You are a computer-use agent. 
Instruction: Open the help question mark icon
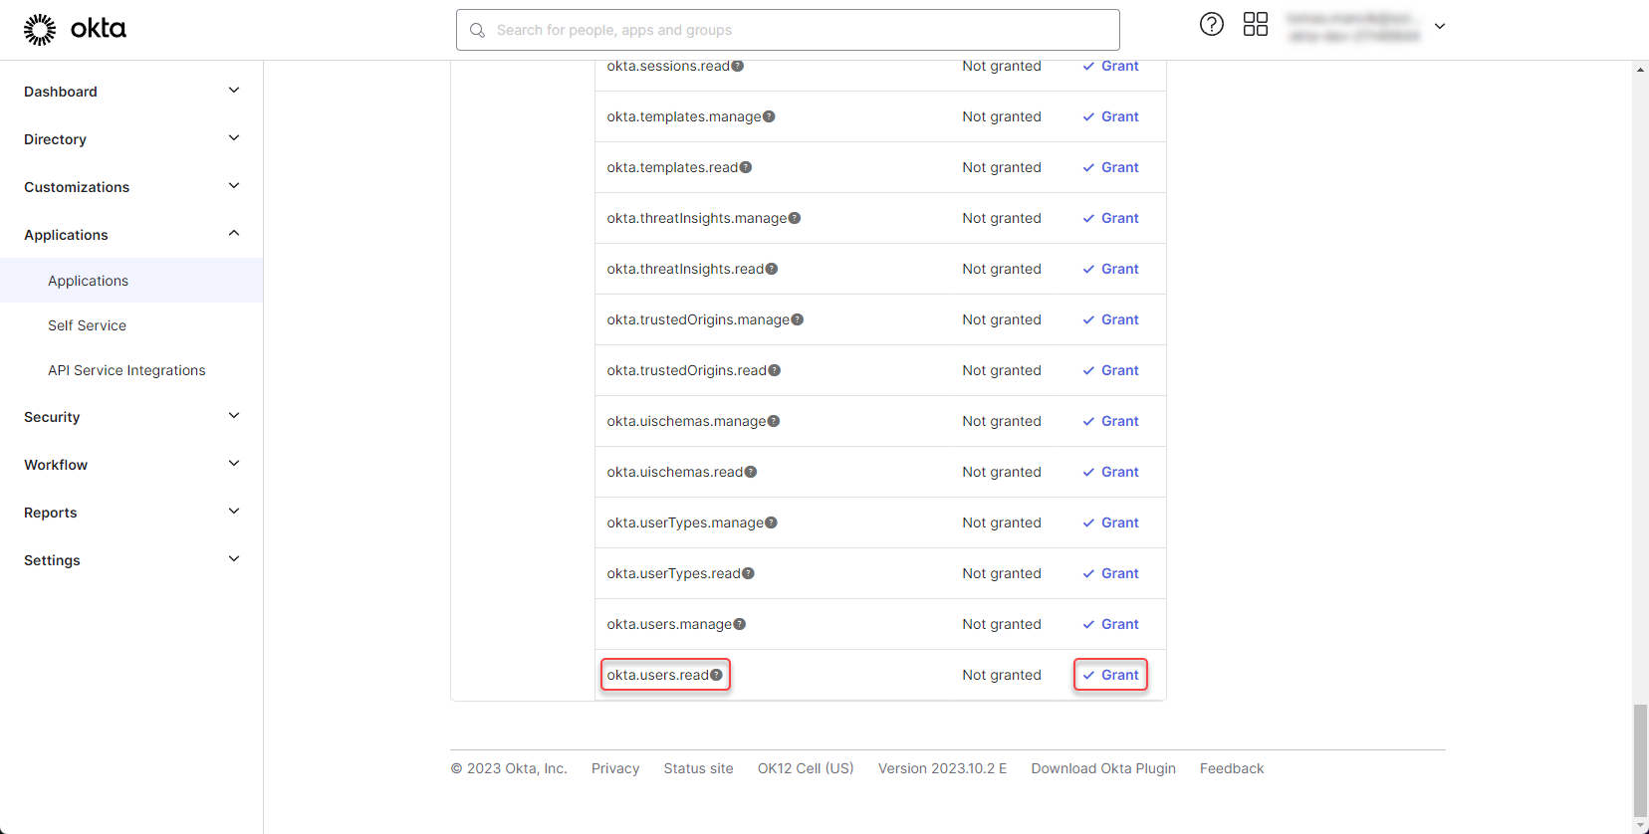(x=1211, y=25)
